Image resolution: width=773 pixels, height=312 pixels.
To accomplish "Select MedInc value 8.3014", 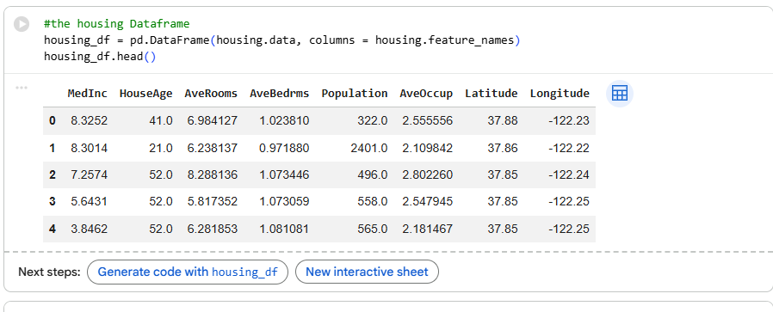I will pyautogui.click(x=90, y=148).
